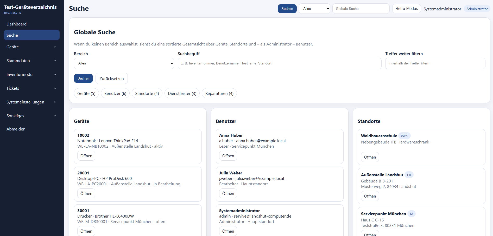
Task: Click the Julia Weber name
Action: point(231,173)
